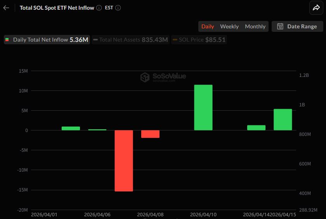The image size is (326, 219).
Task: Click the EST timezone label
Action: click(x=109, y=8)
